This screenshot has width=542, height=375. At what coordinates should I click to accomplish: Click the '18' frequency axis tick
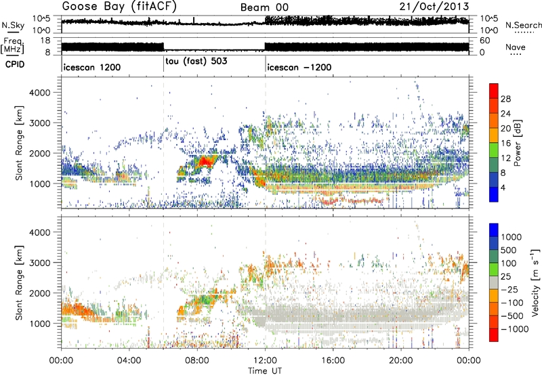point(45,41)
